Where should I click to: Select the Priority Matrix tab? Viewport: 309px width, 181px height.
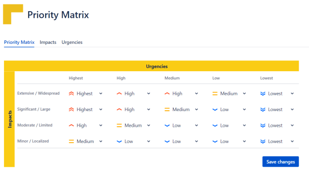pos(19,42)
